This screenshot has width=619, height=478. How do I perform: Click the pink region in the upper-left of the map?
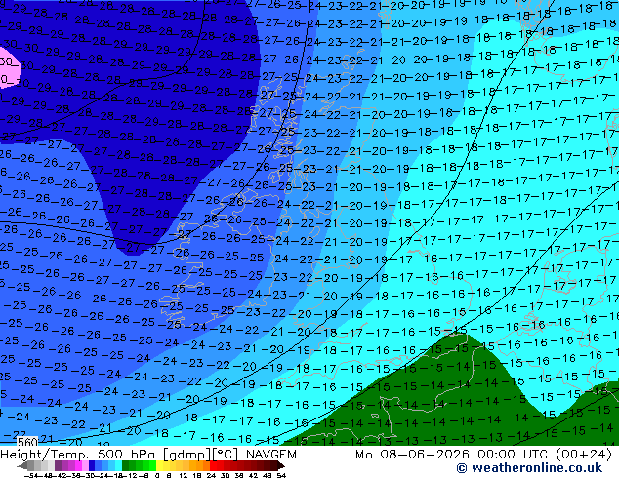pos(9,70)
